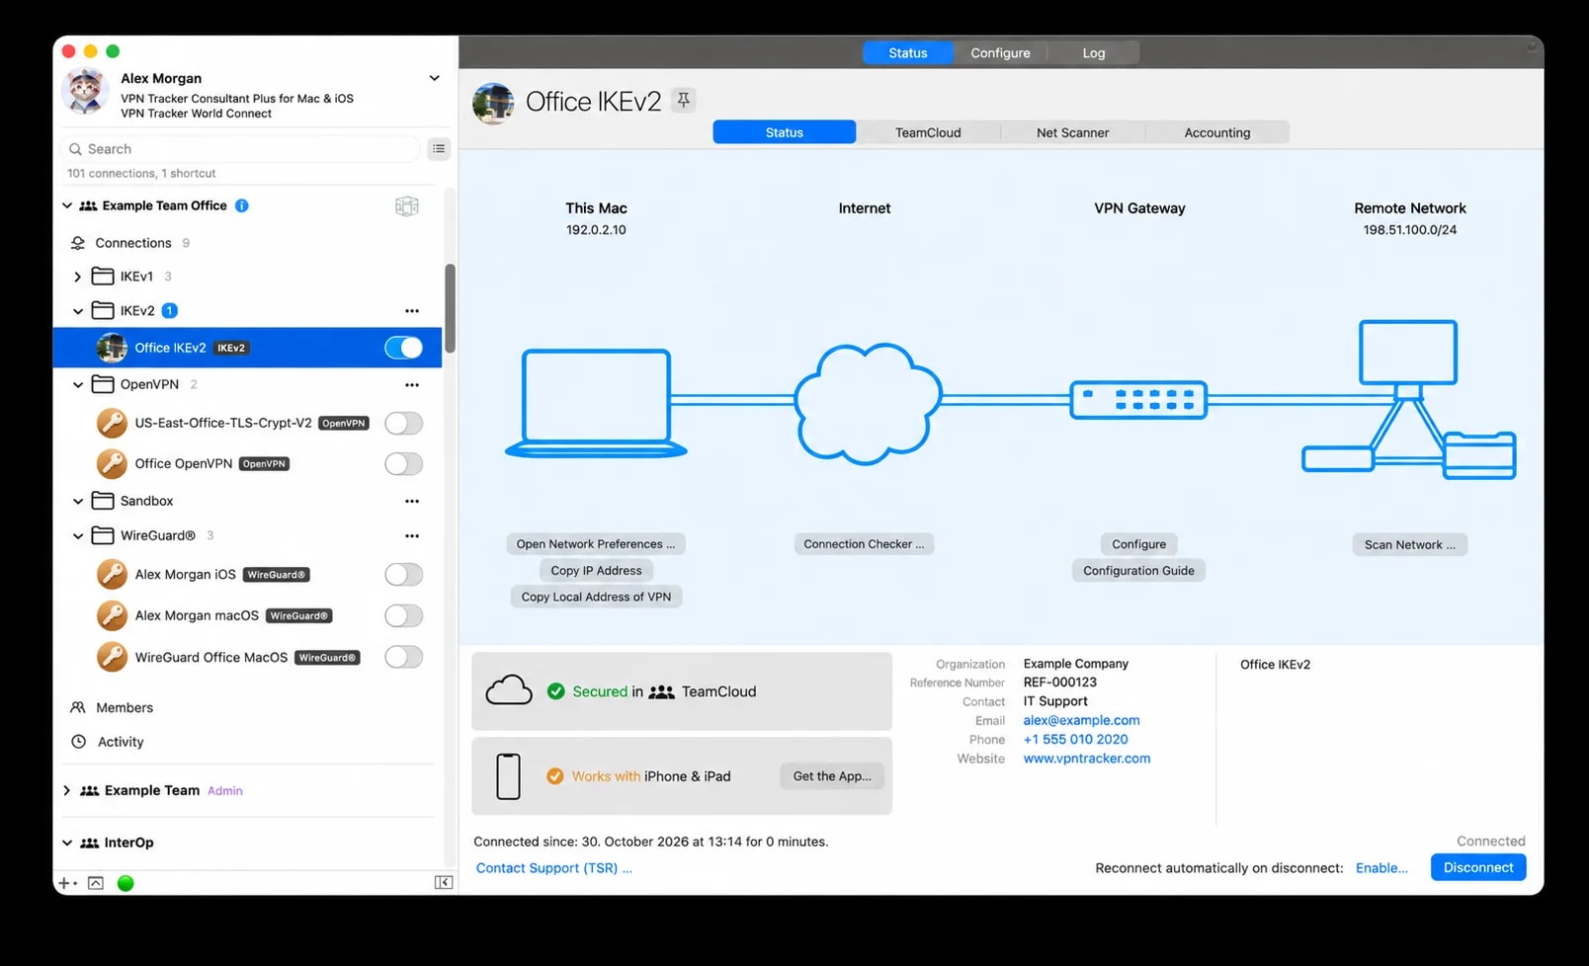Open the more options dots for WireGuard folder
The image size is (1589, 966).
coord(412,536)
